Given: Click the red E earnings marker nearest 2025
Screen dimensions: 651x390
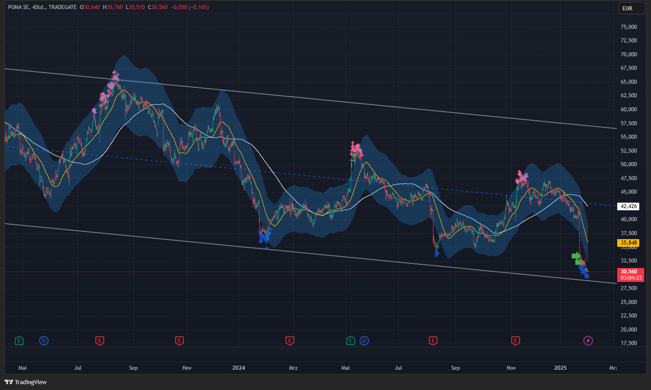Looking at the screenshot, I should click(x=516, y=340).
